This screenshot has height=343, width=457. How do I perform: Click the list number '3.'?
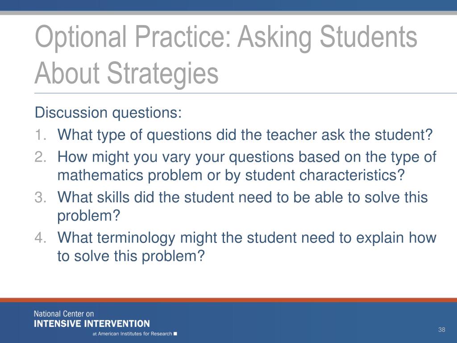click(x=41, y=197)
